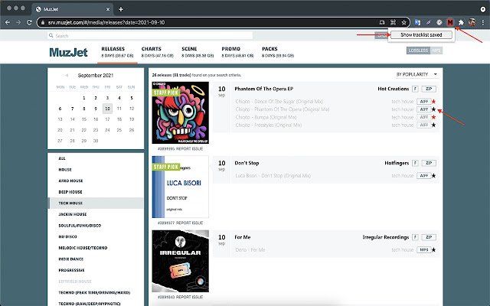490x306 pixels.
Task: Download AIFF of Luca Bisori Don't Stop
Action: point(423,176)
